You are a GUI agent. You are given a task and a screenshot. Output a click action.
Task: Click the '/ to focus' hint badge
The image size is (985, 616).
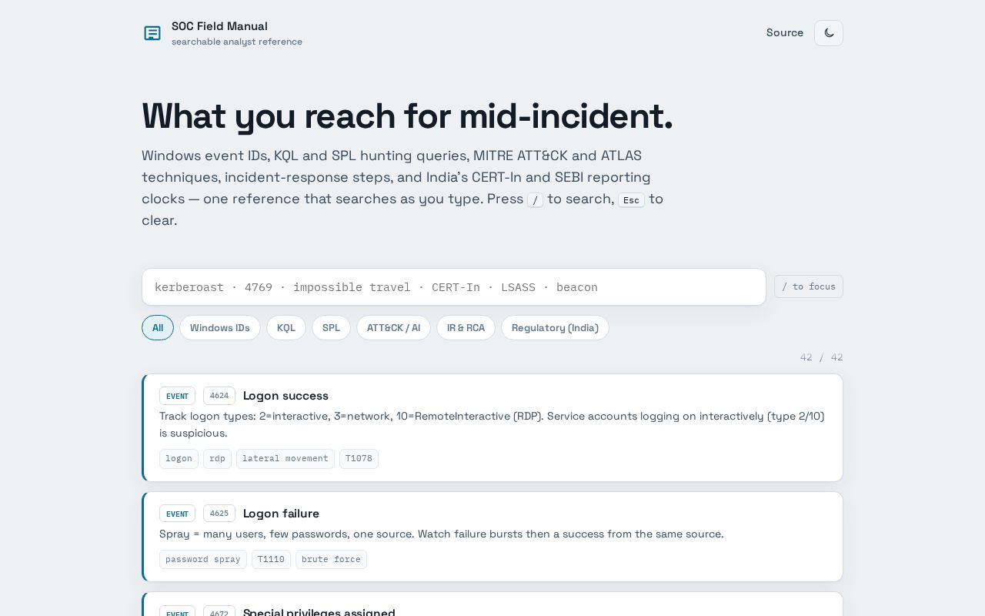(809, 286)
